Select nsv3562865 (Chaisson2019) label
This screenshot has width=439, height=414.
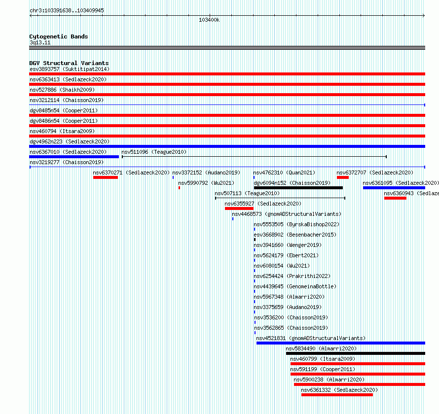291,328
